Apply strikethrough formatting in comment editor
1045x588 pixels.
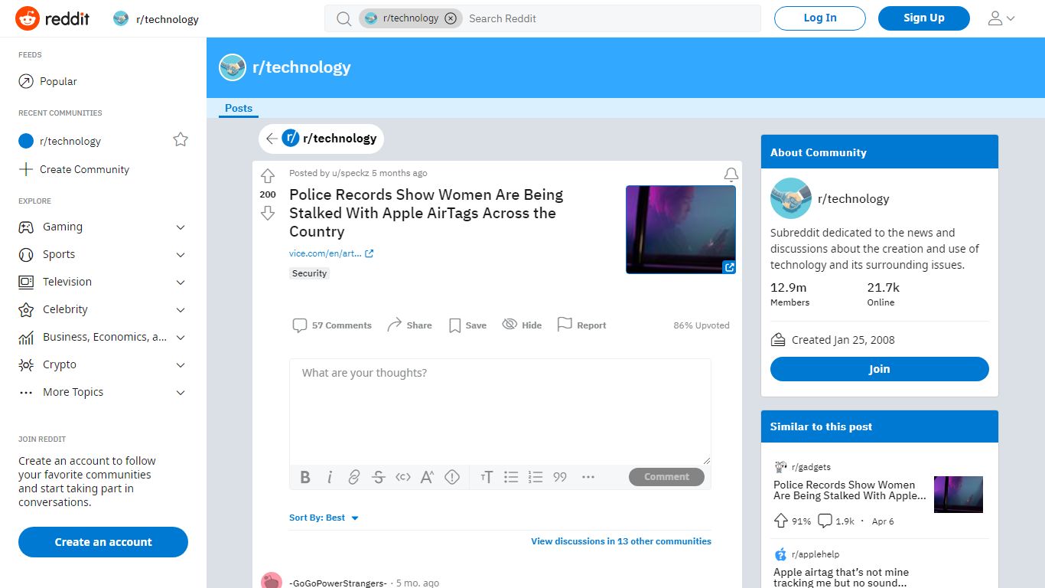click(379, 477)
